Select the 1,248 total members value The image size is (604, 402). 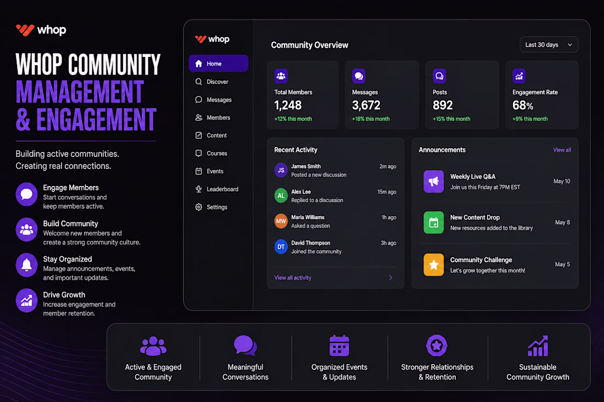(288, 105)
